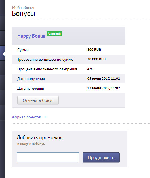The height and width of the screenshot is (178, 150).
Task: Click the 500 RUB amount value
Action: (x=94, y=50)
